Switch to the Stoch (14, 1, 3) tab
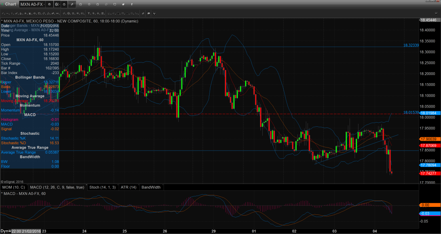The width and height of the screenshot is (441, 234). (x=103, y=187)
